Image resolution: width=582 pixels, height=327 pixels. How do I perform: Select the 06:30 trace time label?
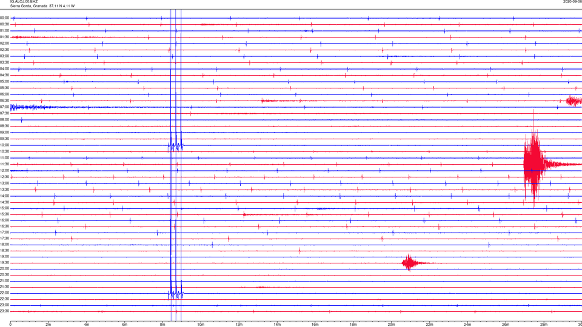coord(4,101)
